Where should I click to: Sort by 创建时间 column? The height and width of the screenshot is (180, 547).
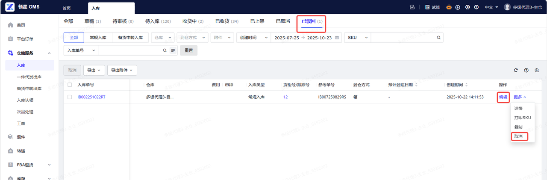(466, 85)
